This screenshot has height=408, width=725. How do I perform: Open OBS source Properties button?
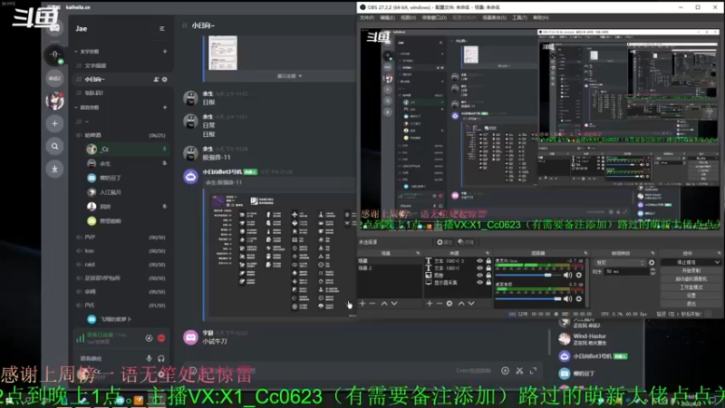(444, 242)
